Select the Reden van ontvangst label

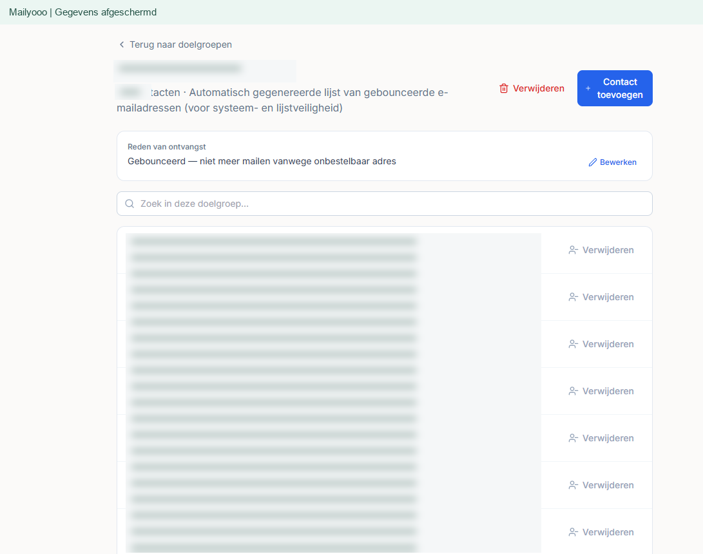tap(167, 147)
